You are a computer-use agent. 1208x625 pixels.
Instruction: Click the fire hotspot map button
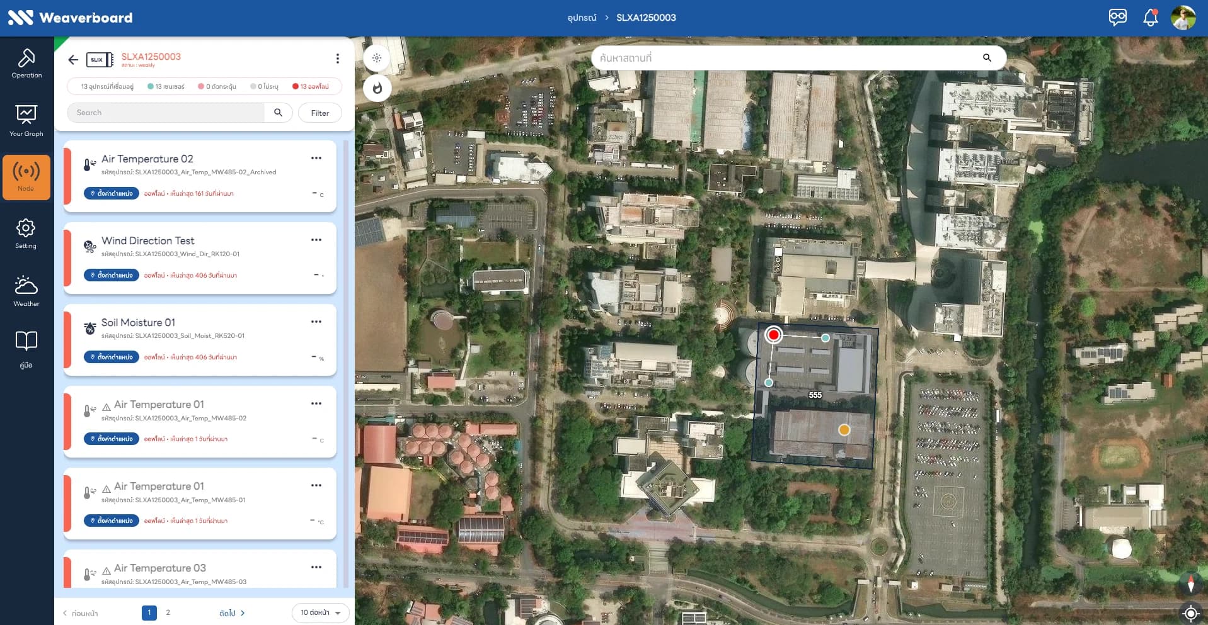pyautogui.click(x=377, y=88)
